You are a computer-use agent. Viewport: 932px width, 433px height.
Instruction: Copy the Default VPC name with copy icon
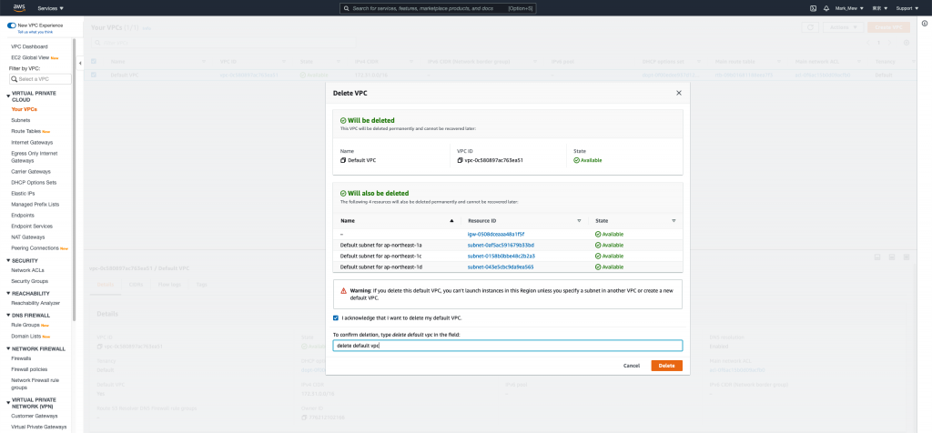pos(342,160)
